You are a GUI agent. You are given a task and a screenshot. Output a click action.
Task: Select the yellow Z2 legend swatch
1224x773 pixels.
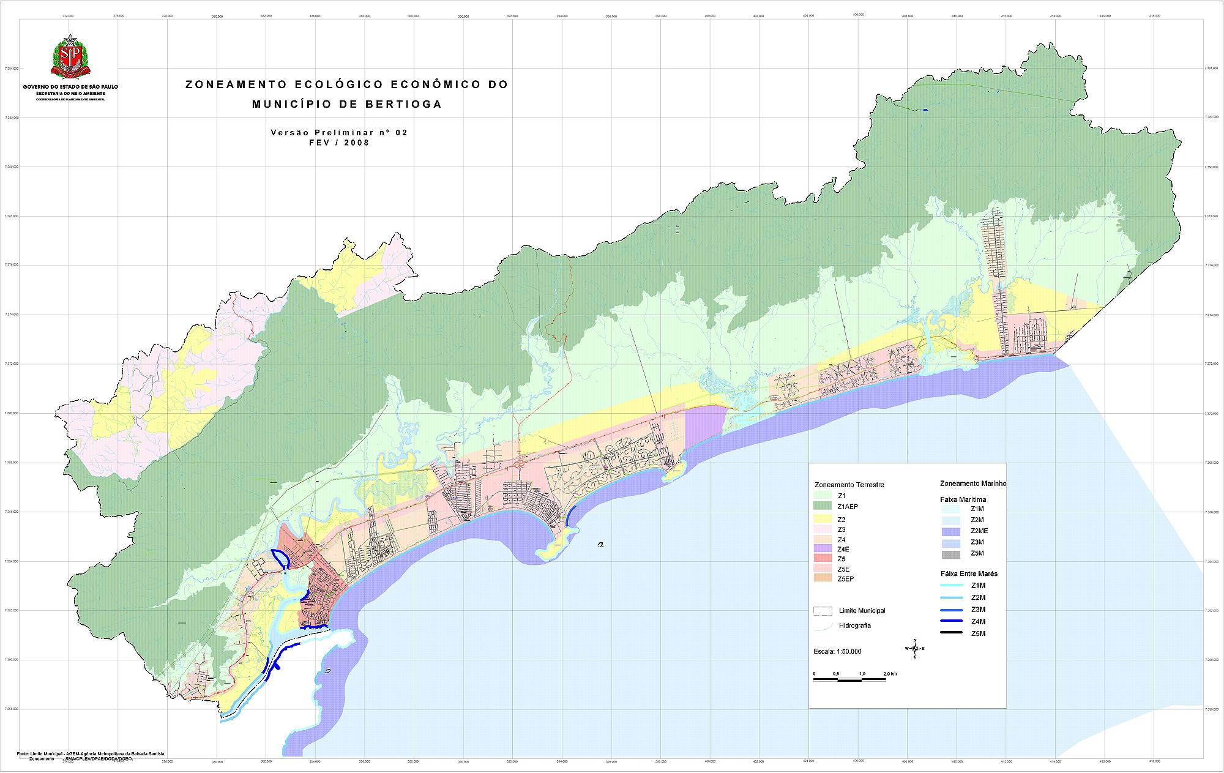pyautogui.click(x=823, y=520)
